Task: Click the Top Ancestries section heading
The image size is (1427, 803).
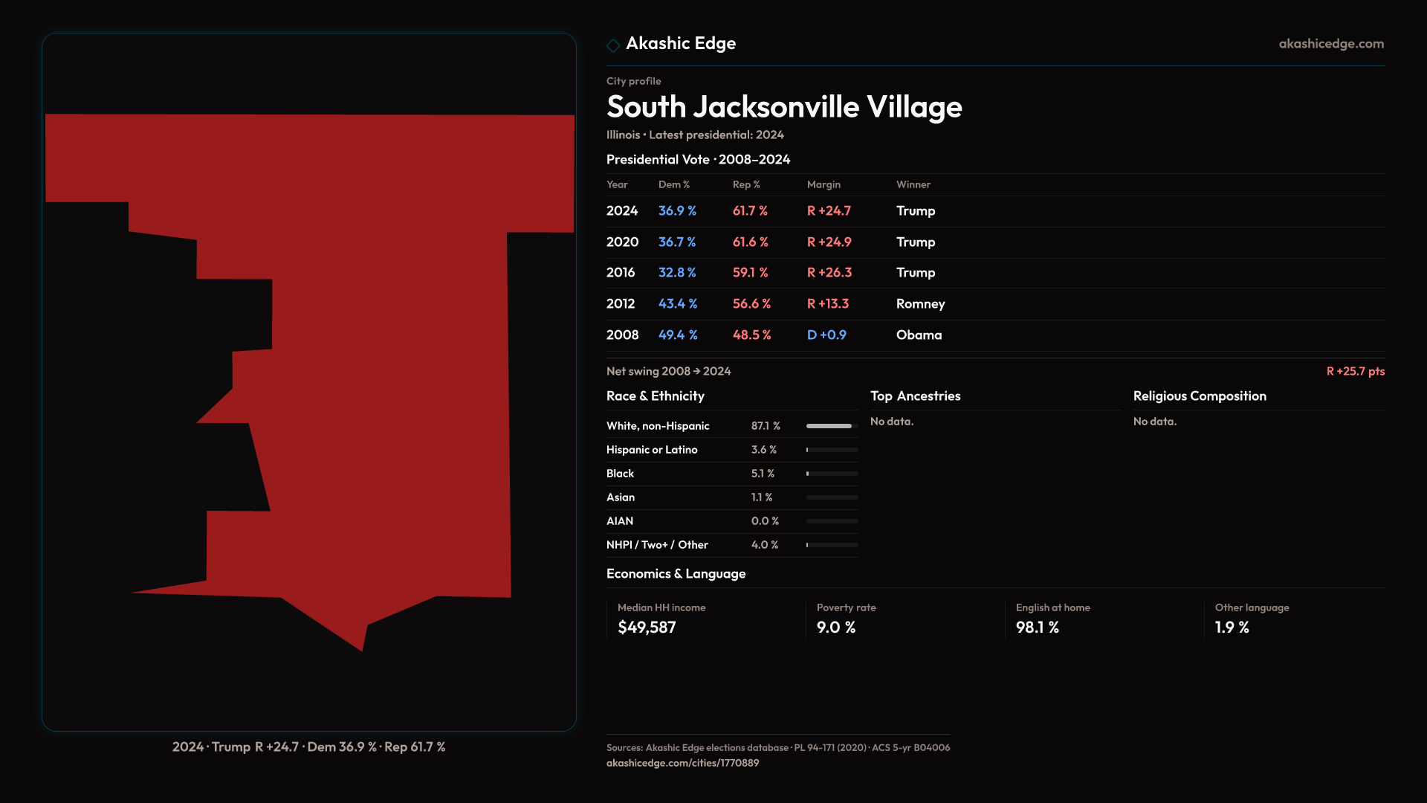Action: pos(915,396)
